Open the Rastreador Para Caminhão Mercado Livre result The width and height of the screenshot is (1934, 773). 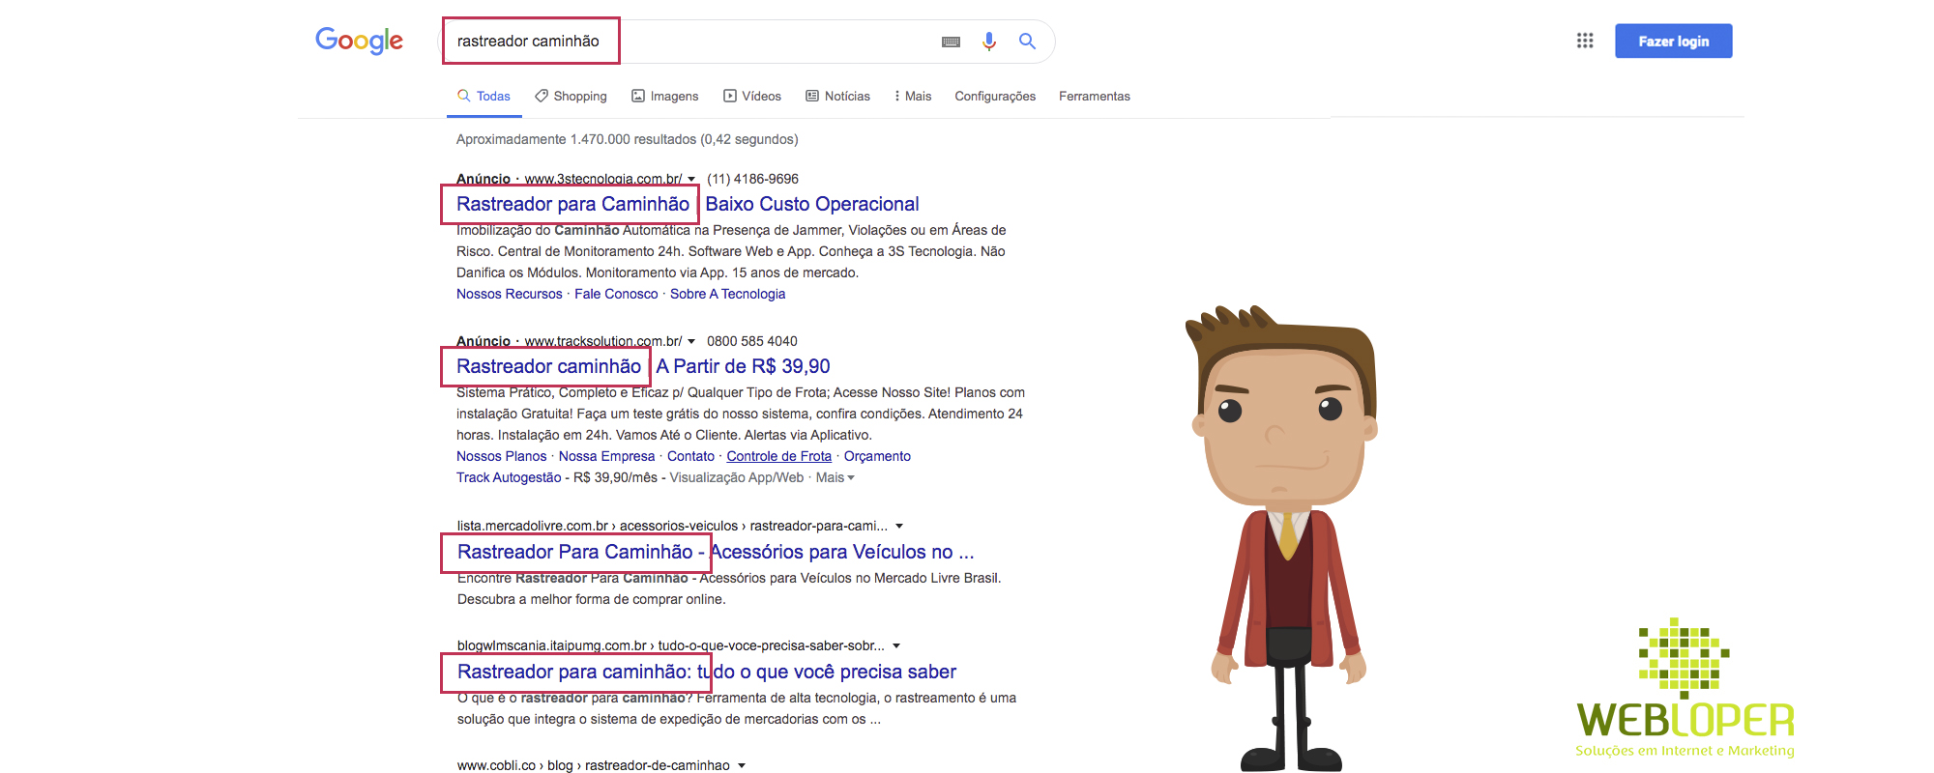pyautogui.click(x=716, y=552)
